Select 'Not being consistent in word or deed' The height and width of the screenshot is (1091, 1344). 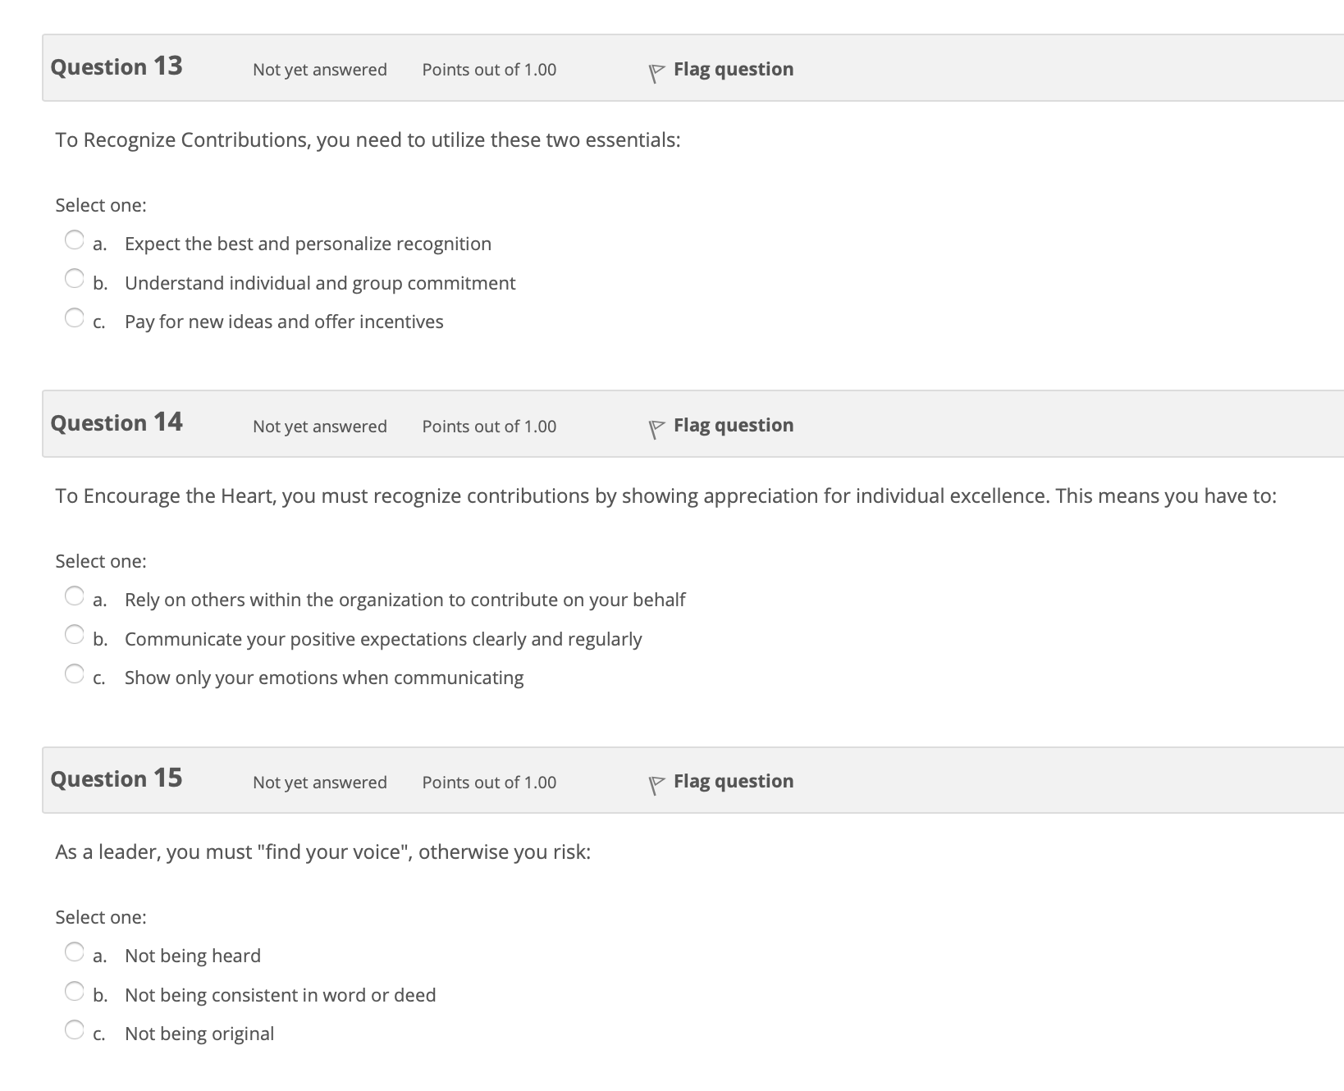(x=75, y=991)
